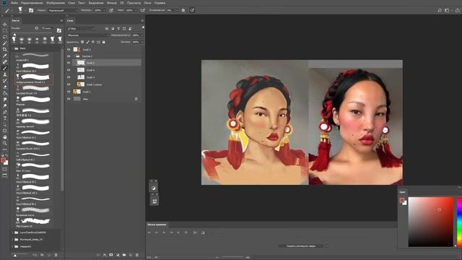The height and width of the screenshot is (260, 462).
Task: Select the Paint Bucket tool
Action: pos(5,93)
